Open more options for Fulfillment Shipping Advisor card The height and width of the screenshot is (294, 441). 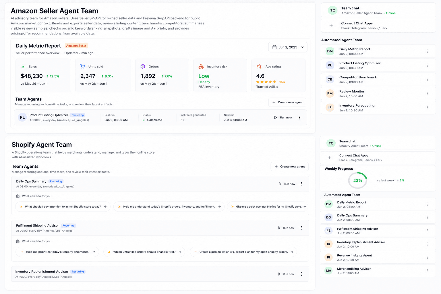301,228
